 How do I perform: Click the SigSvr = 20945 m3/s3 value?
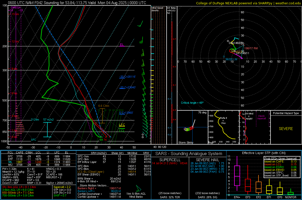pos(59,183)
